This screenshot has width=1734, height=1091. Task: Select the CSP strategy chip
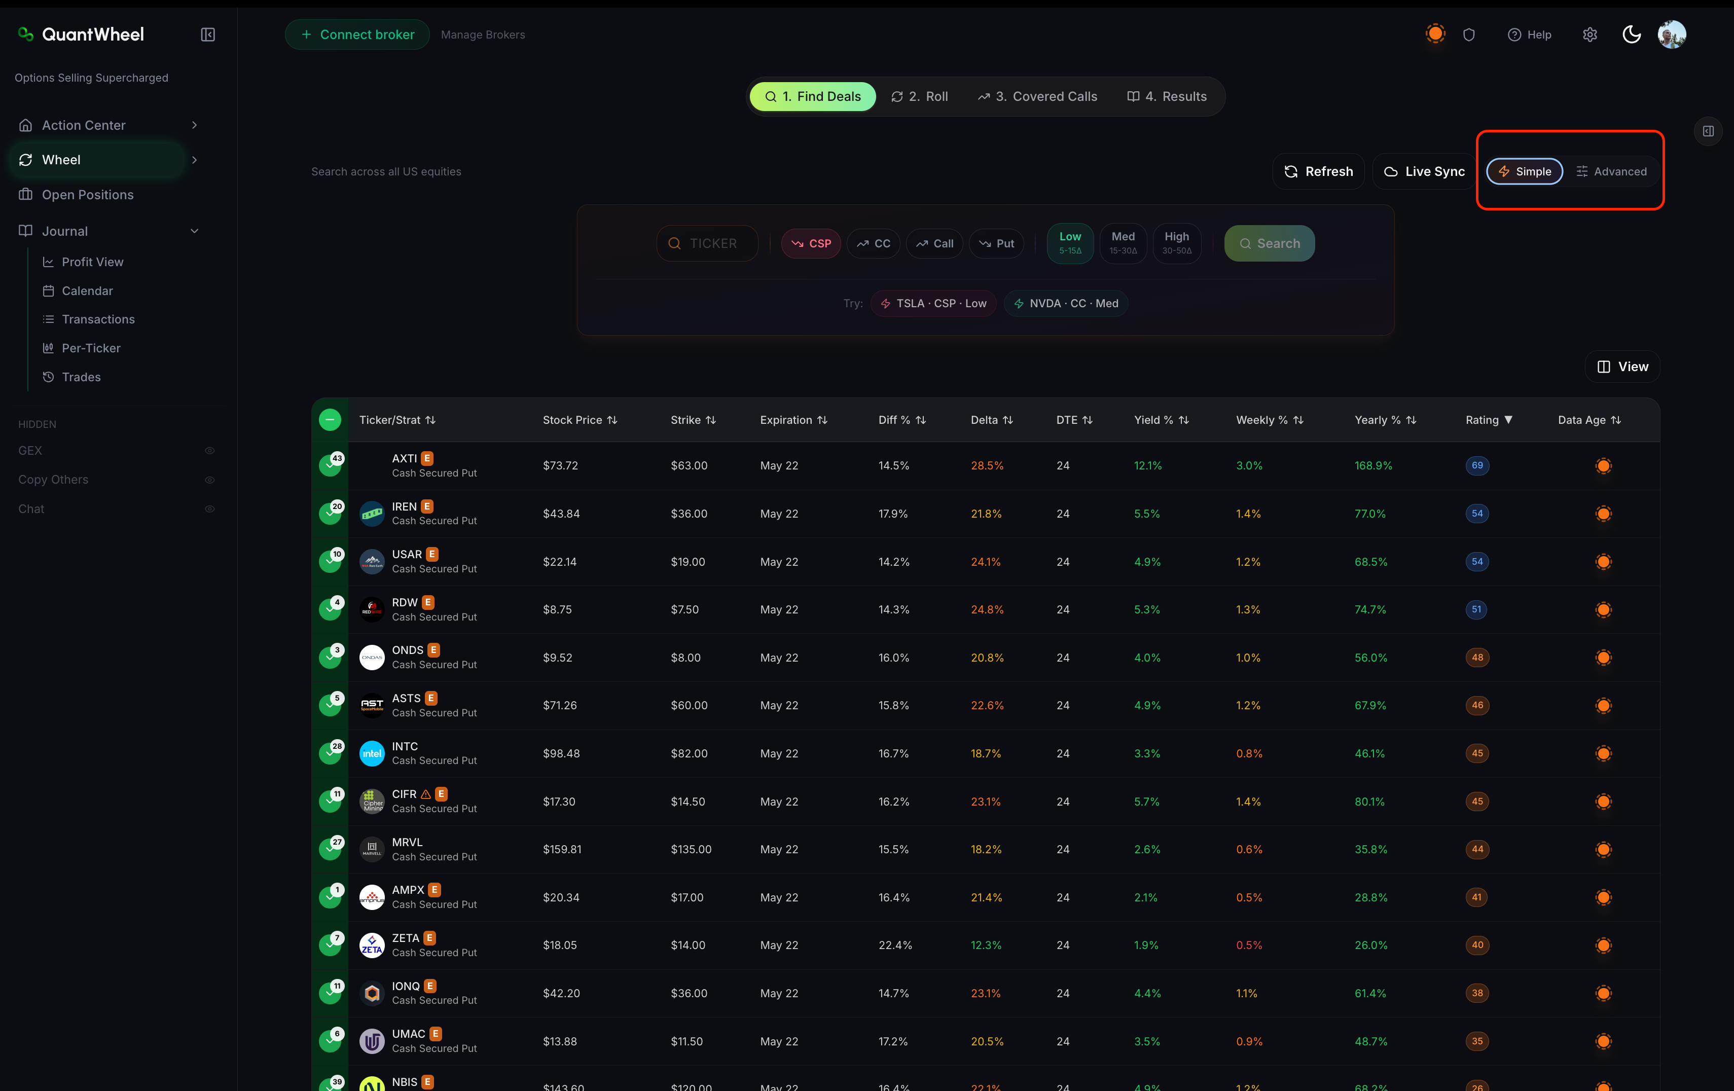pos(811,243)
